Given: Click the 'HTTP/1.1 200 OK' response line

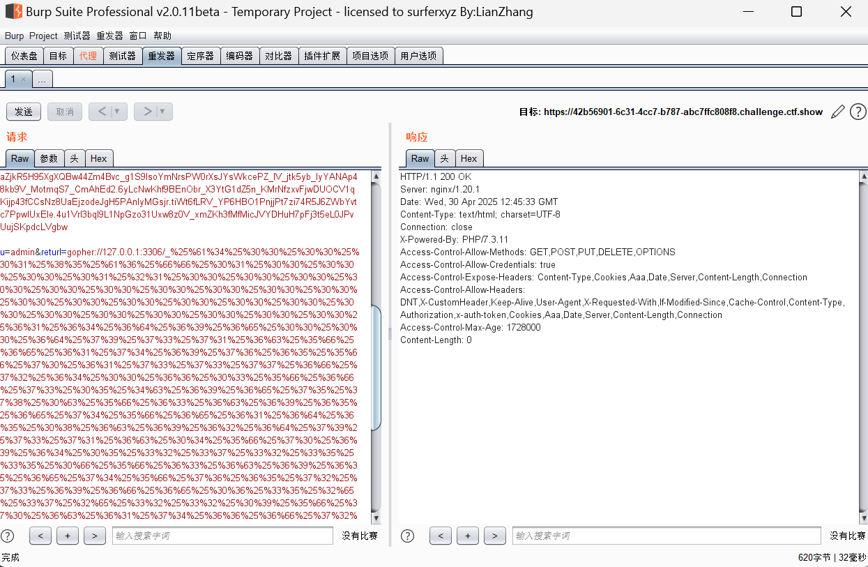Looking at the screenshot, I should 436,177.
